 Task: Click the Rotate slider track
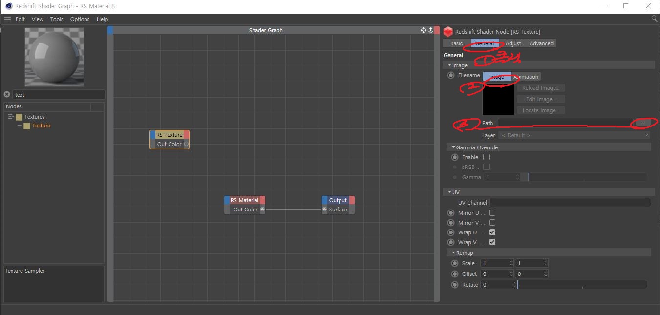[x=582, y=285]
